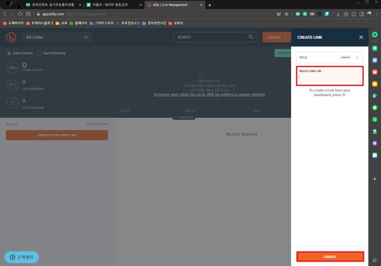Click the SEARCH input box

[x=215, y=37]
